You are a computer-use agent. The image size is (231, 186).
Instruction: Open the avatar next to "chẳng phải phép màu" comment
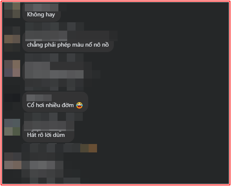12,39
